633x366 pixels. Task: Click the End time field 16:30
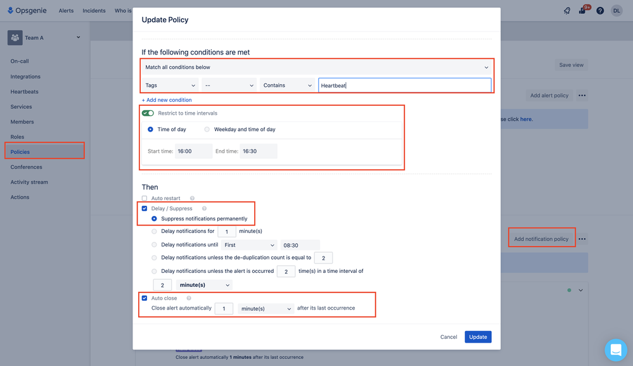point(259,151)
